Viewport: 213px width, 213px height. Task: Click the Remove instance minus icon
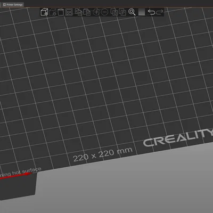coord(104,12)
